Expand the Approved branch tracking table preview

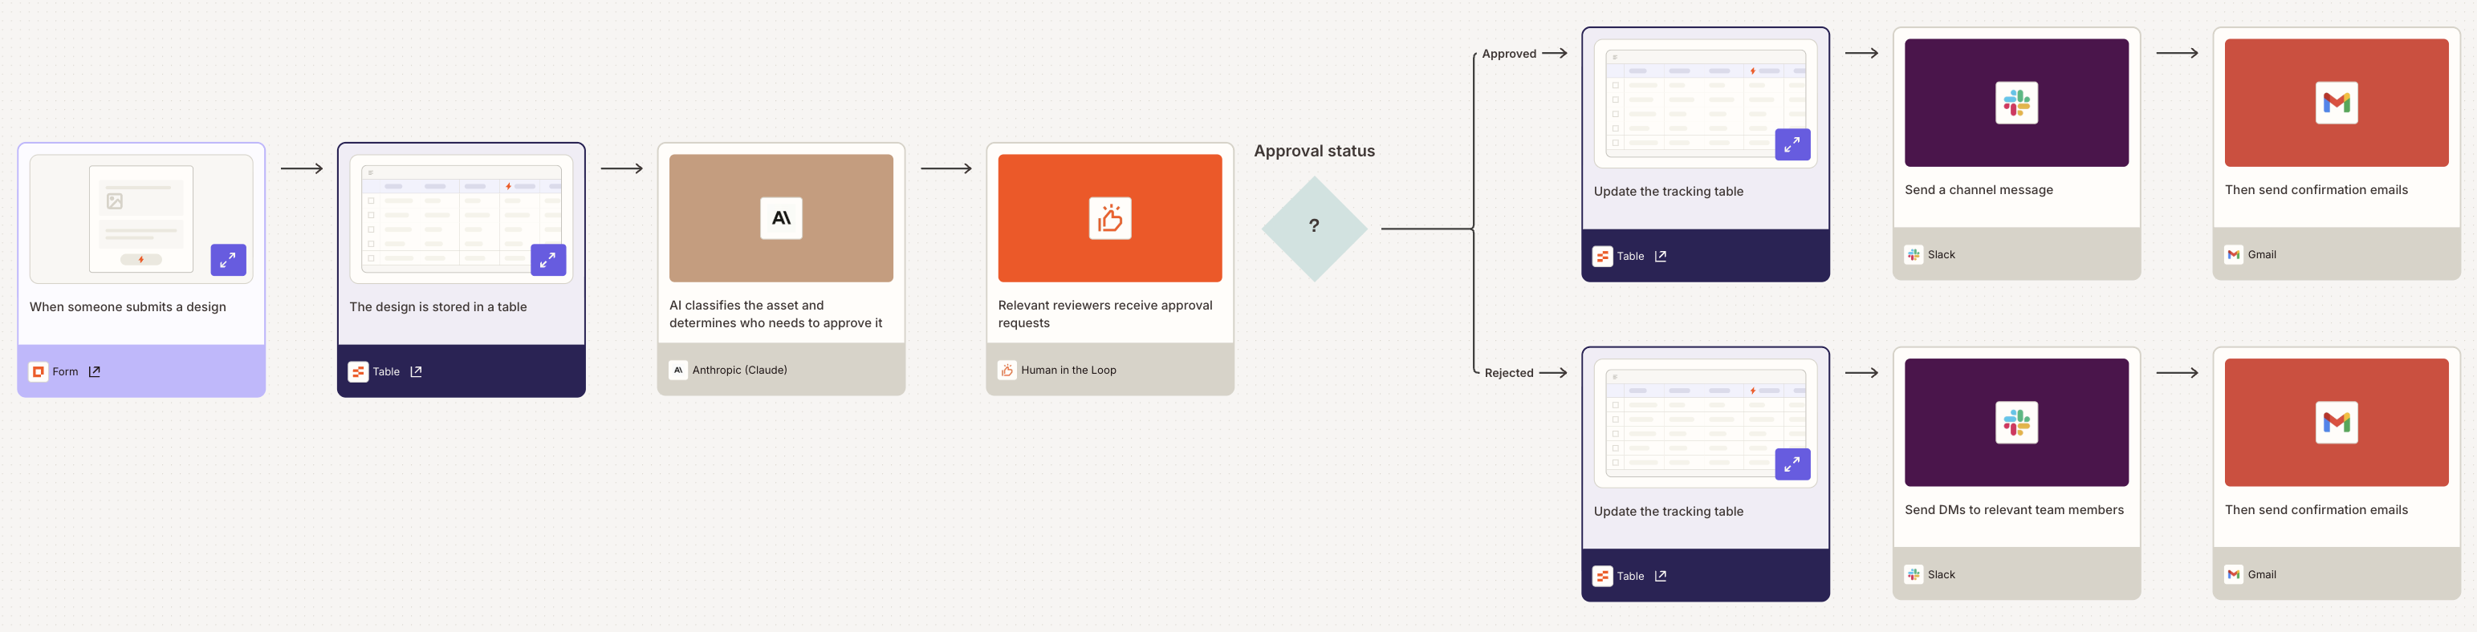pos(1792,144)
